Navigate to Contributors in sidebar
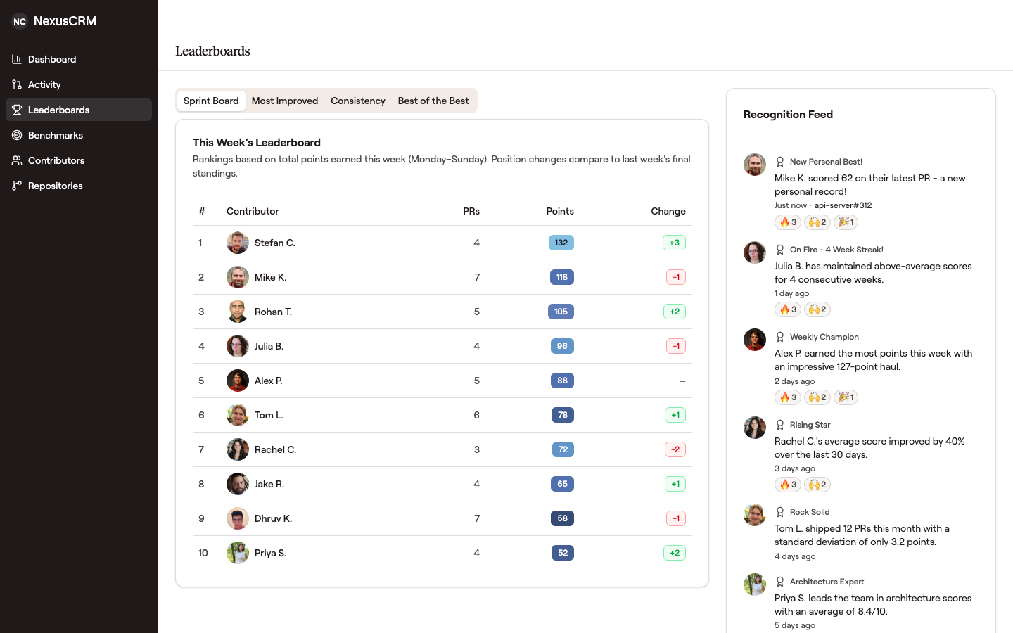Viewport: 1013px width, 633px height. (79, 160)
